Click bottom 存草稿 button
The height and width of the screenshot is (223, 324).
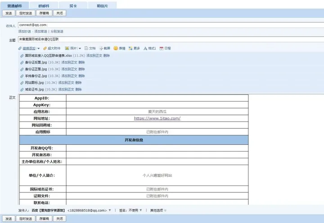[x=44, y=219]
